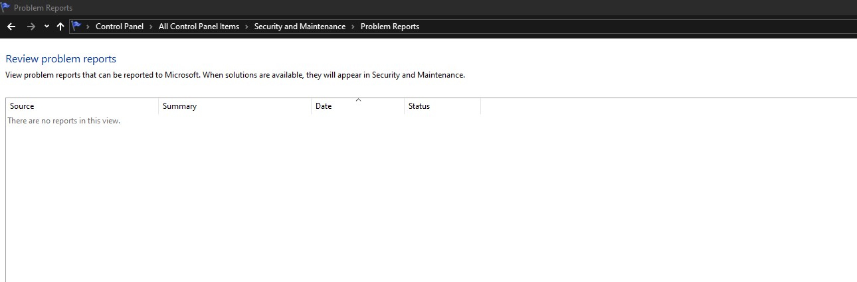Select the Problem Reports breadcrumb
Viewport: 857px width, 282px height.
[390, 27]
